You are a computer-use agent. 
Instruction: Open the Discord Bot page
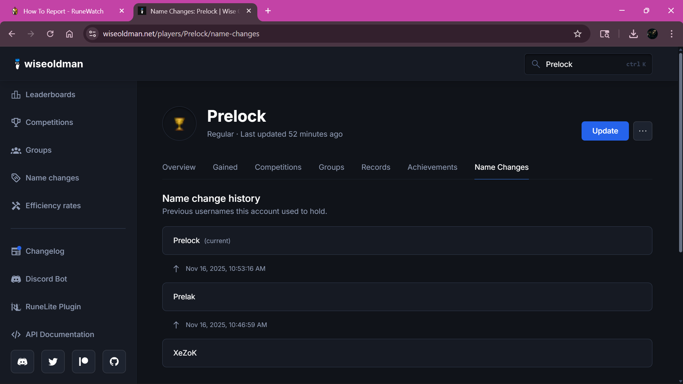pos(46,279)
